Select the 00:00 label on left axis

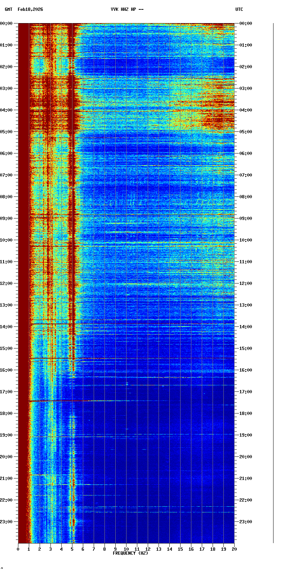pyautogui.click(x=6, y=23)
